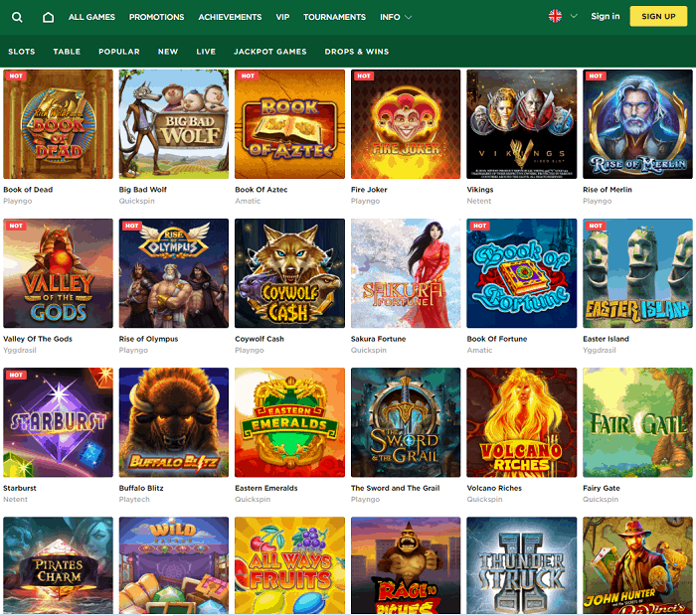The width and height of the screenshot is (696, 616).
Task: Open Easter Island game thumbnail
Action: (x=638, y=273)
